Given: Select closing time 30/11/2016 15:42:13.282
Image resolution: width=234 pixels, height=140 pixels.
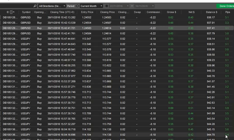Looking at the screenshot, I should 61,17.
